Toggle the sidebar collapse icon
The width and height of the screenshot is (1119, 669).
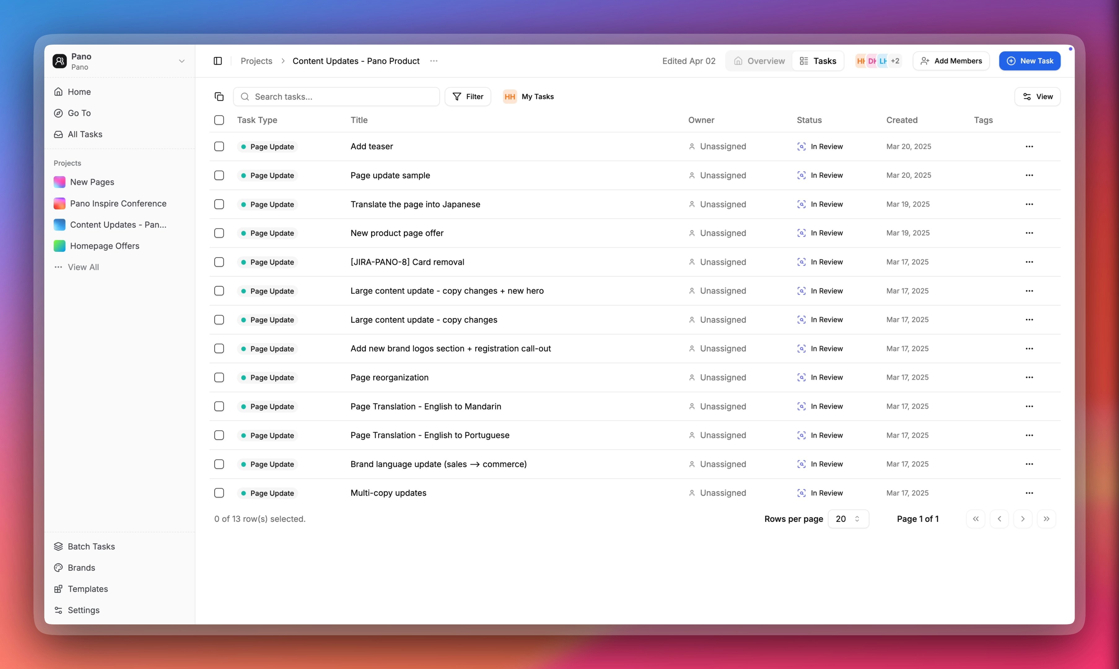[x=218, y=61]
